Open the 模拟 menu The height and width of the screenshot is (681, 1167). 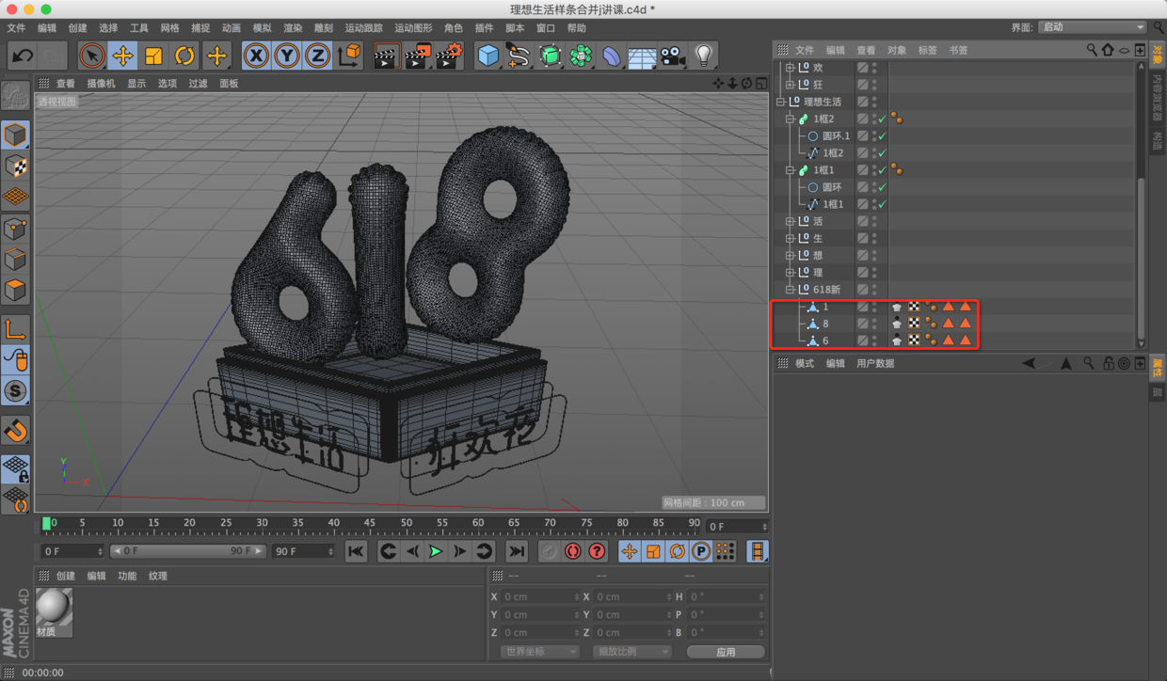263,28
